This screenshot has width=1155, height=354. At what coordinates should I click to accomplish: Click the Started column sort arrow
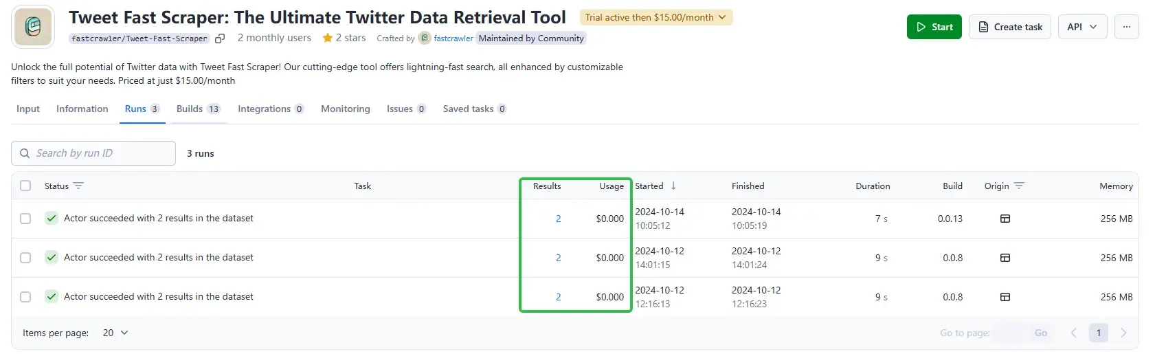[673, 186]
